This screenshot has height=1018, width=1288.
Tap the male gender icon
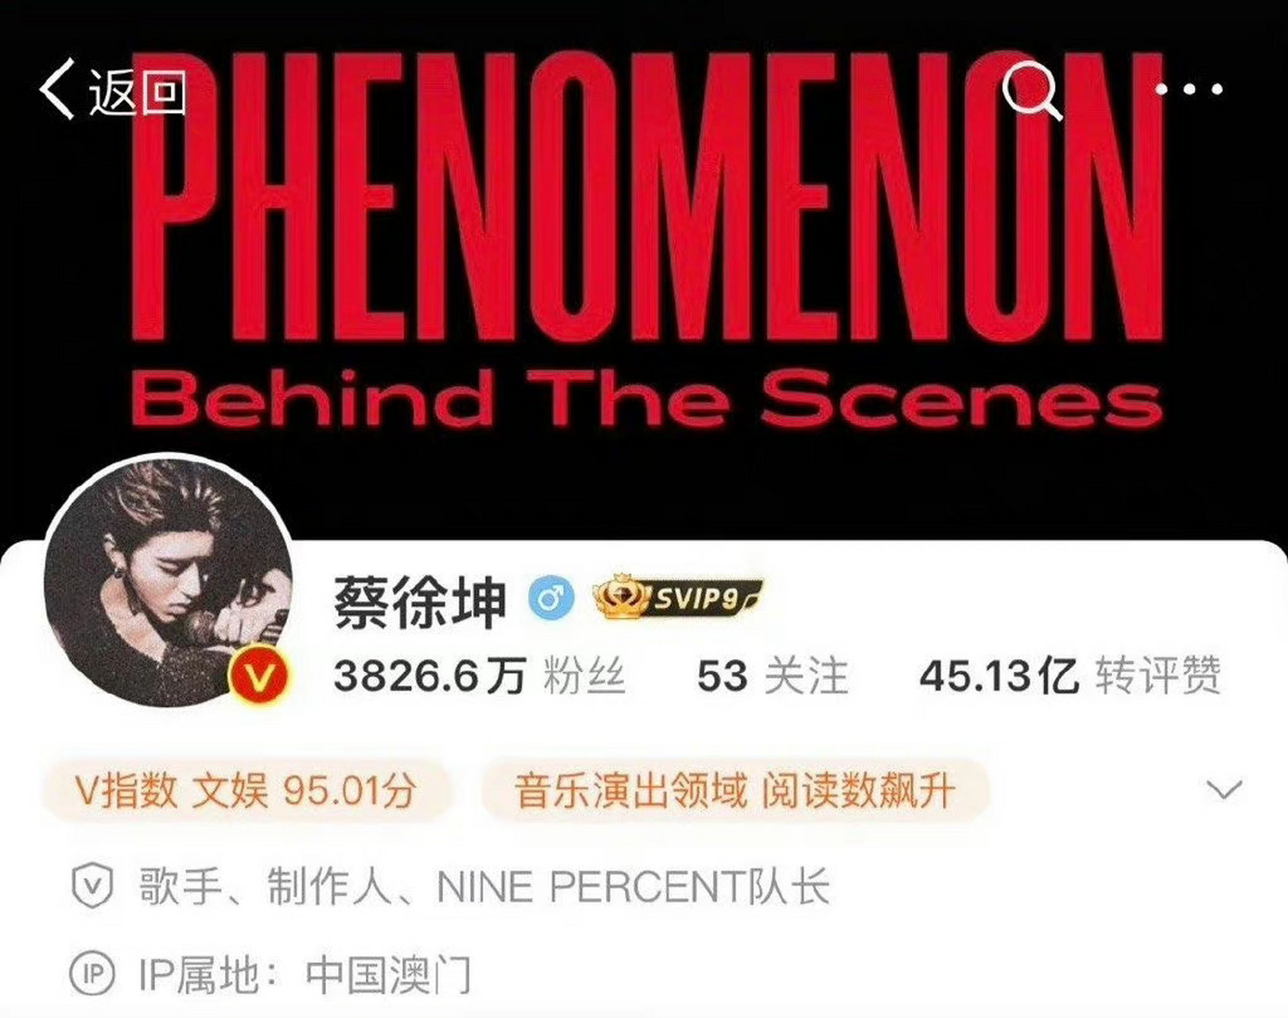pyautogui.click(x=552, y=597)
